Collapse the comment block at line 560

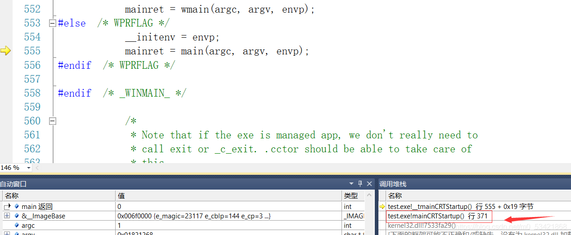(x=53, y=121)
